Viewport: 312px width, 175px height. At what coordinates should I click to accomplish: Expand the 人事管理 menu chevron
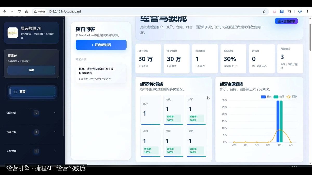55,151
